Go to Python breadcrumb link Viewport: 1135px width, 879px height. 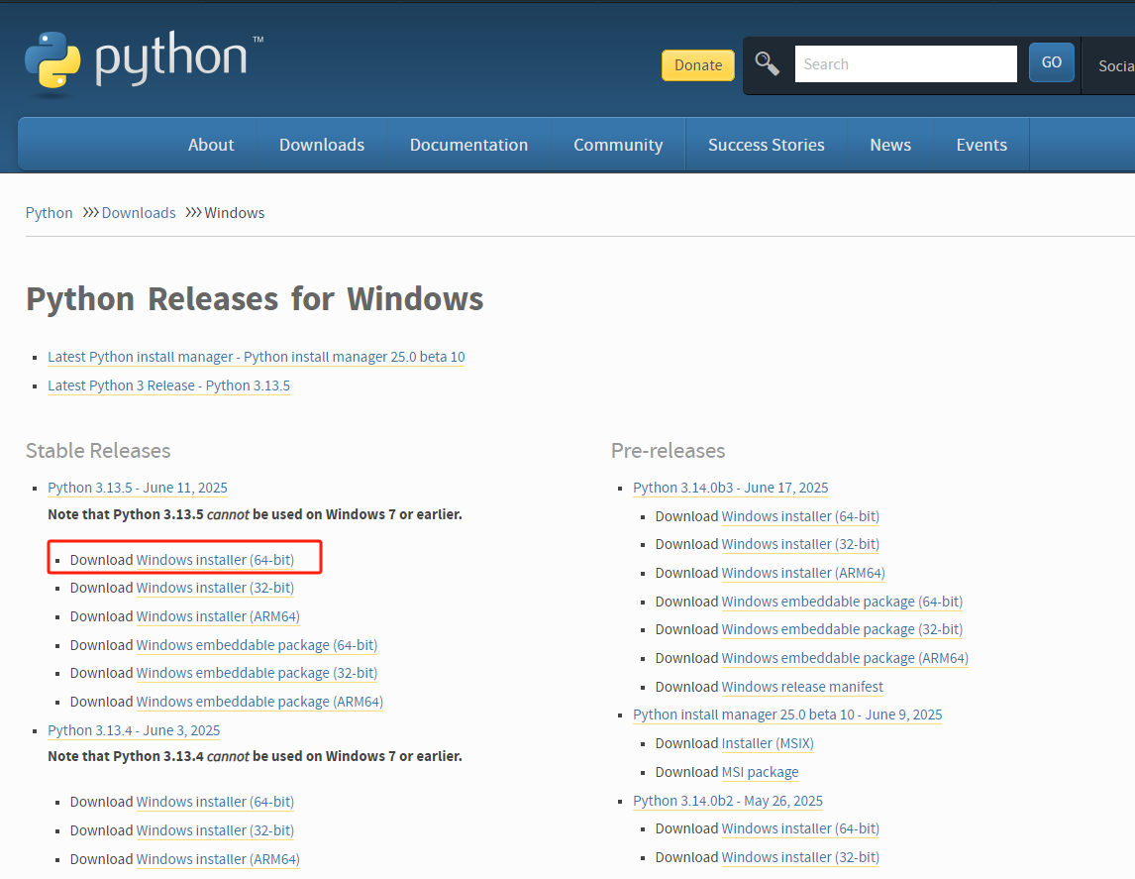[x=50, y=213]
